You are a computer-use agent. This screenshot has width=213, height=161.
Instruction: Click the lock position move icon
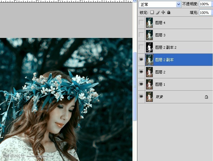[163, 13]
